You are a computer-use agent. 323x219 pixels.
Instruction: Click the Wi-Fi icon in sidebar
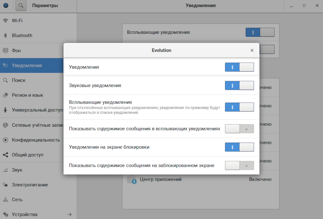tap(6, 21)
